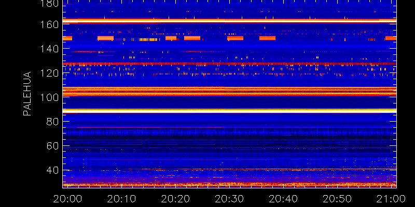Click the 21:00 time axis label
415x207 pixels.
391,199
